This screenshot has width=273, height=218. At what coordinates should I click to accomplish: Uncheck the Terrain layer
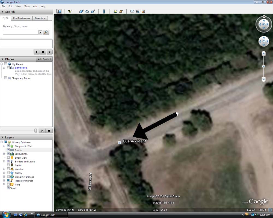pyautogui.click(x=8, y=188)
